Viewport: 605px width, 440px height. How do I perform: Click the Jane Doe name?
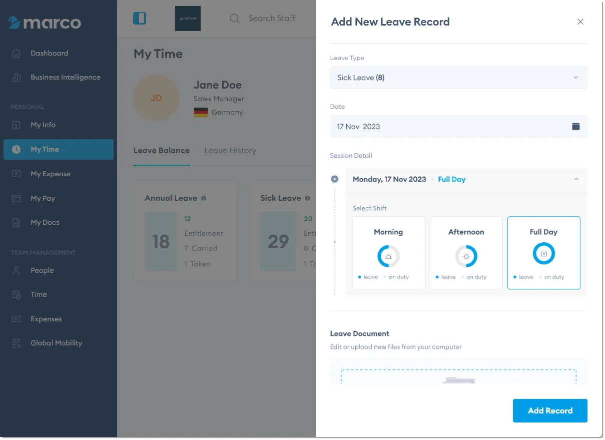tap(218, 85)
